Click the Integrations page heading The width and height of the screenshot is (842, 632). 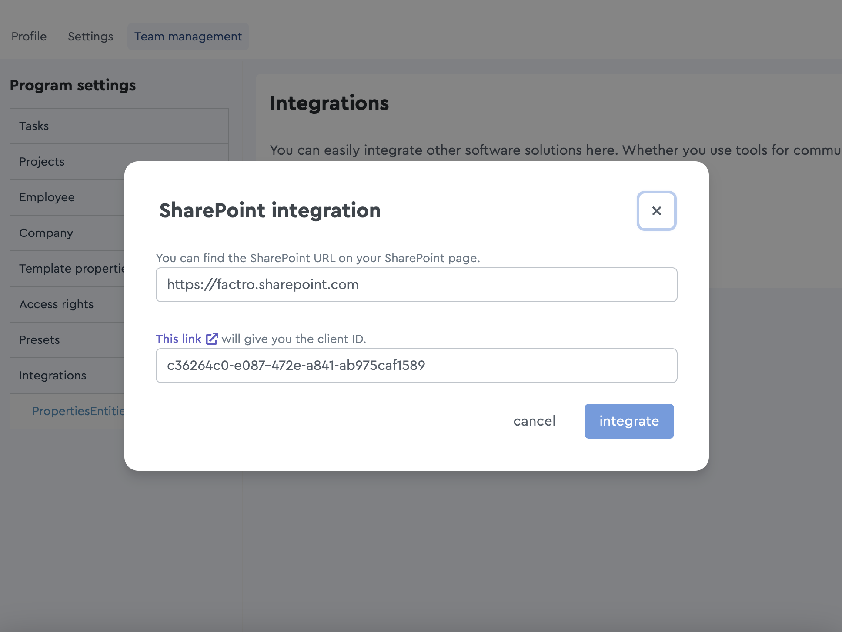click(329, 103)
